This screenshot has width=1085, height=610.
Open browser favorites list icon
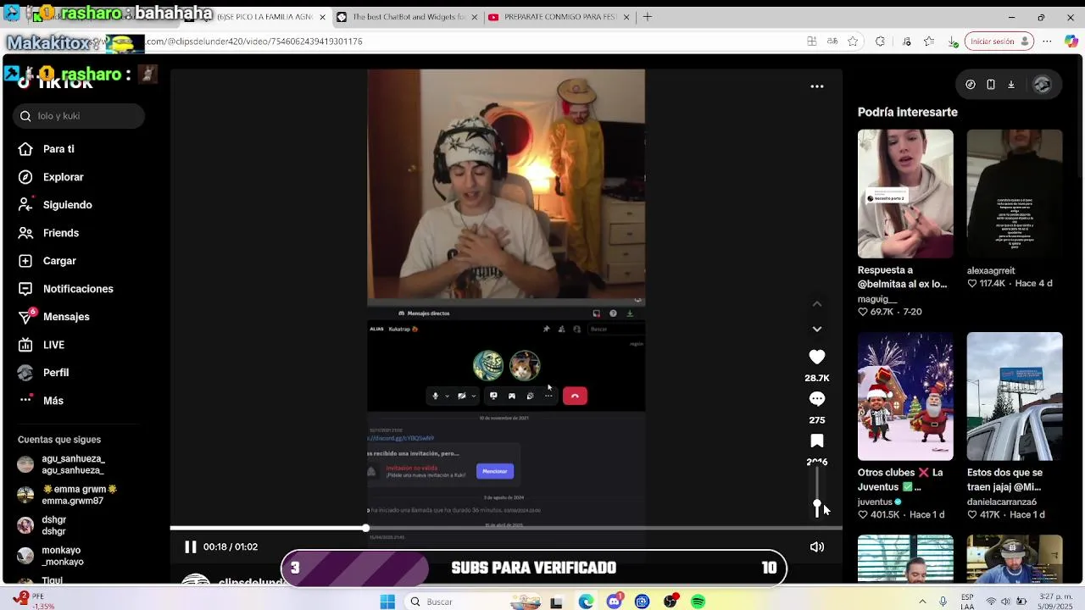click(x=929, y=42)
